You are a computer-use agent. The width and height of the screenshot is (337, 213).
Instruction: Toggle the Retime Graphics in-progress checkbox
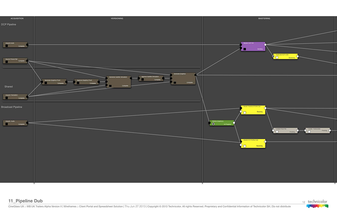coord(213,124)
